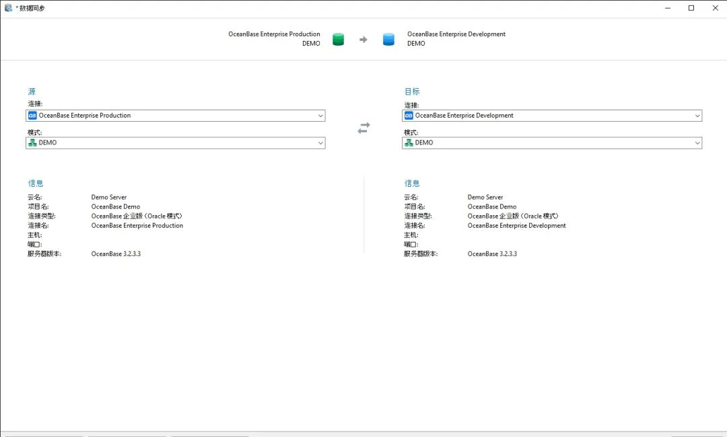Viewport: 727px width, 437px height.
Task: Minimize the data sync window
Action: pyautogui.click(x=668, y=8)
